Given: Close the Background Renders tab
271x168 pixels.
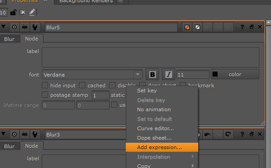Looking at the screenshot, I should pyautogui.click(x=120, y=1).
